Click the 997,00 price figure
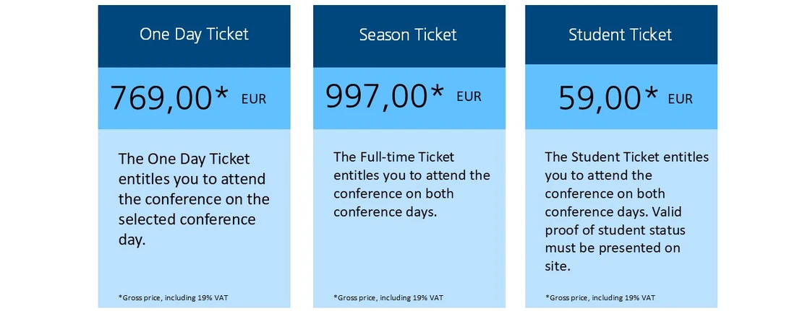The height and width of the screenshot is (311, 810). (377, 97)
